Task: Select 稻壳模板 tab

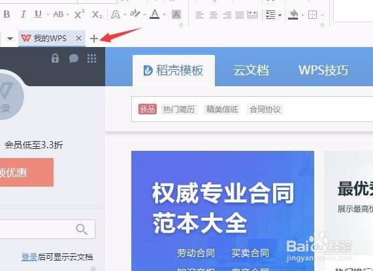Action: click(174, 71)
